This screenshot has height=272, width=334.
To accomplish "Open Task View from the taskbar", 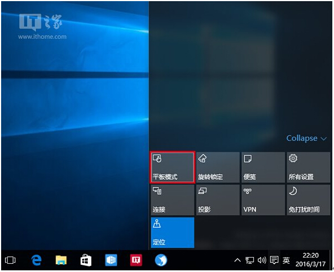I will click(10, 260).
